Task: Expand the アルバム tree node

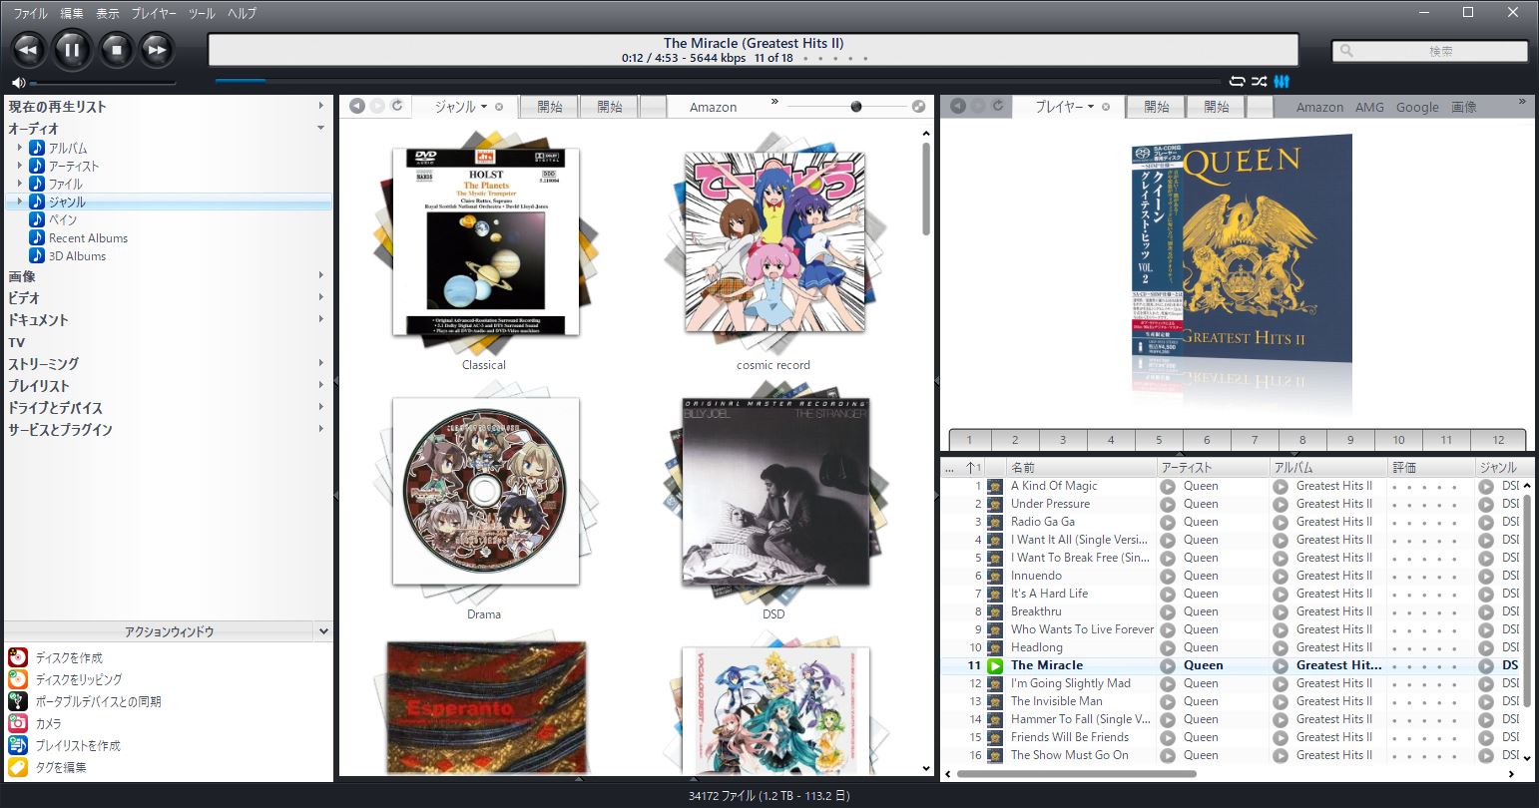Action: (19, 148)
